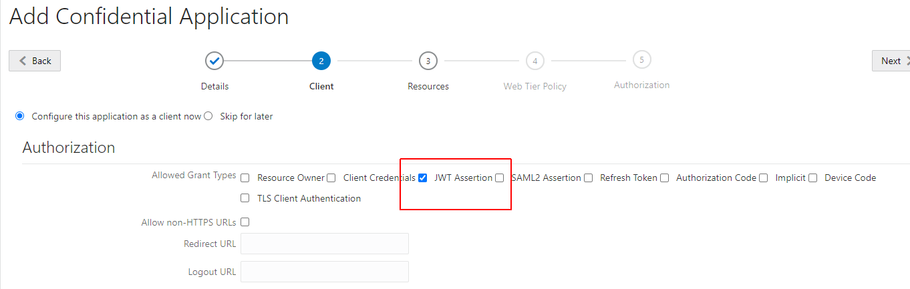Click the step 2 Client circle
The width and height of the screenshot is (910, 289).
321,61
